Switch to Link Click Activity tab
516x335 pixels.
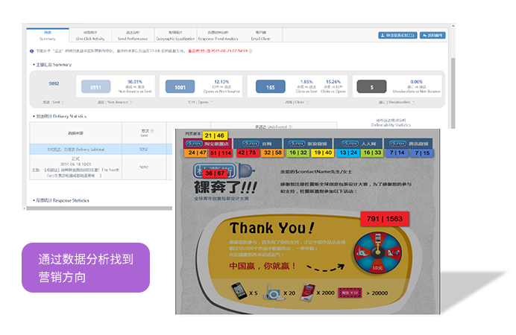pyautogui.click(x=90, y=35)
